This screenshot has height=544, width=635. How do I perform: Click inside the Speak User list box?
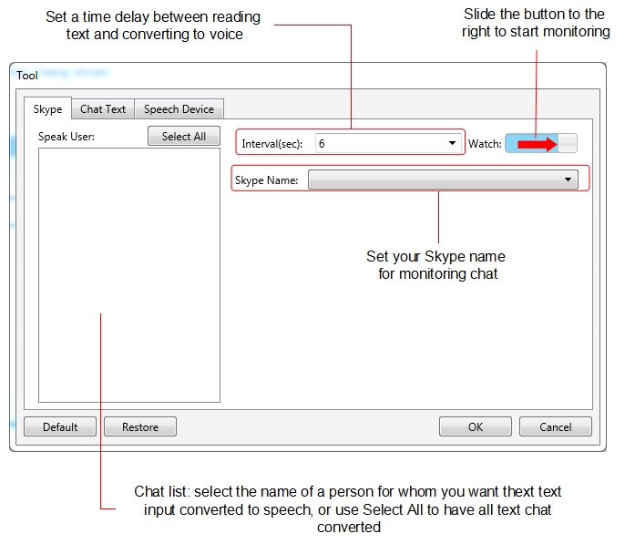(x=128, y=273)
